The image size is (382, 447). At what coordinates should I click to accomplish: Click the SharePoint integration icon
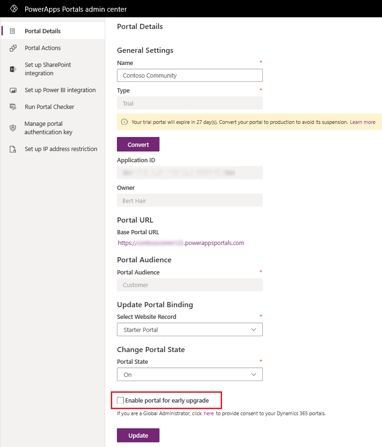pyautogui.click(x=13, y=69)
